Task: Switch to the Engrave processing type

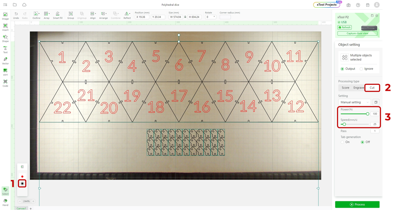Action: click(x=358, y=87)
